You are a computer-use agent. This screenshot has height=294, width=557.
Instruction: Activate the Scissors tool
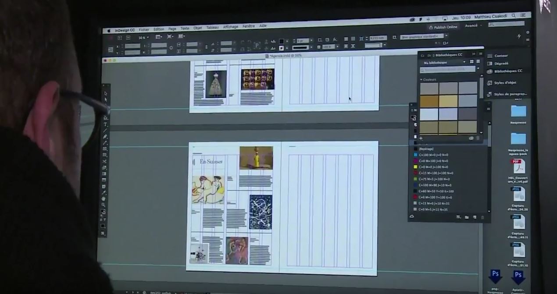click(x=105, y=161)
